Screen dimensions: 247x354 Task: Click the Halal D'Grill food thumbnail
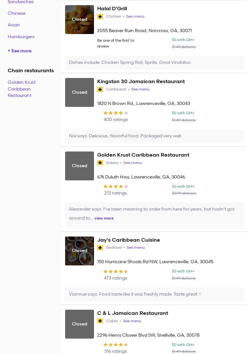pos(80,20)
